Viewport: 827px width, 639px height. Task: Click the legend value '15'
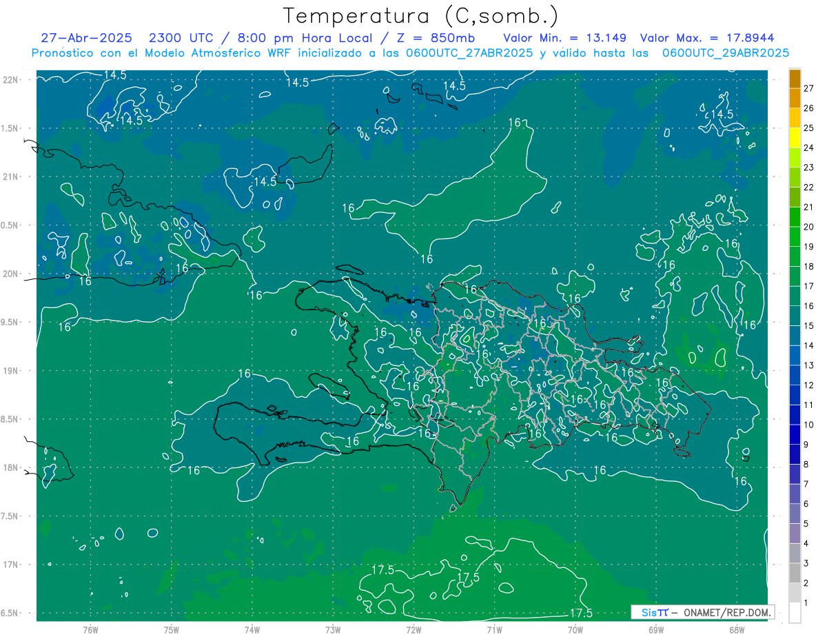point(808,326)
